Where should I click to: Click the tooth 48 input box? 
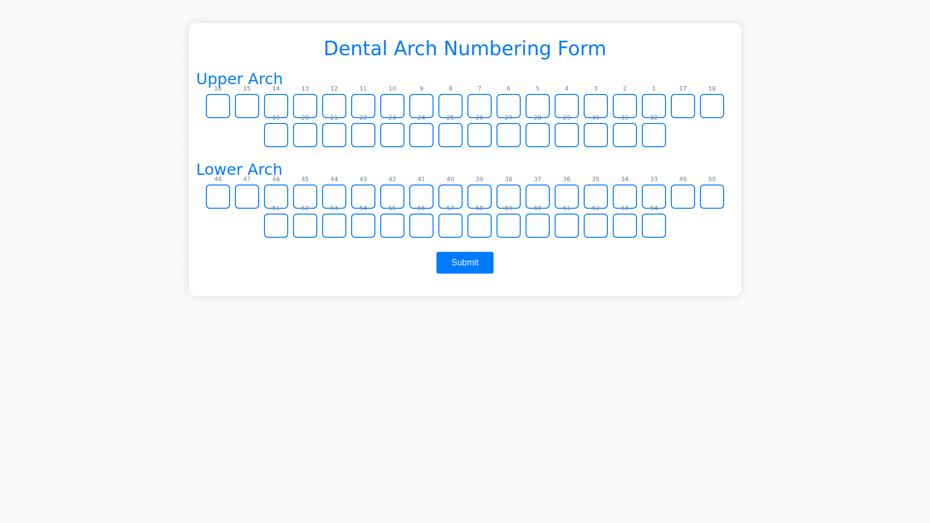[x=218, y=197]
